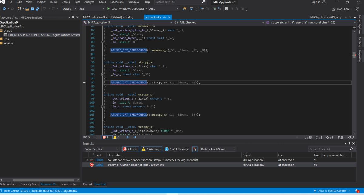Auto-hide the Error List panel with the pin icon
This screenshot has width=364, height=195.
(350, 143)
